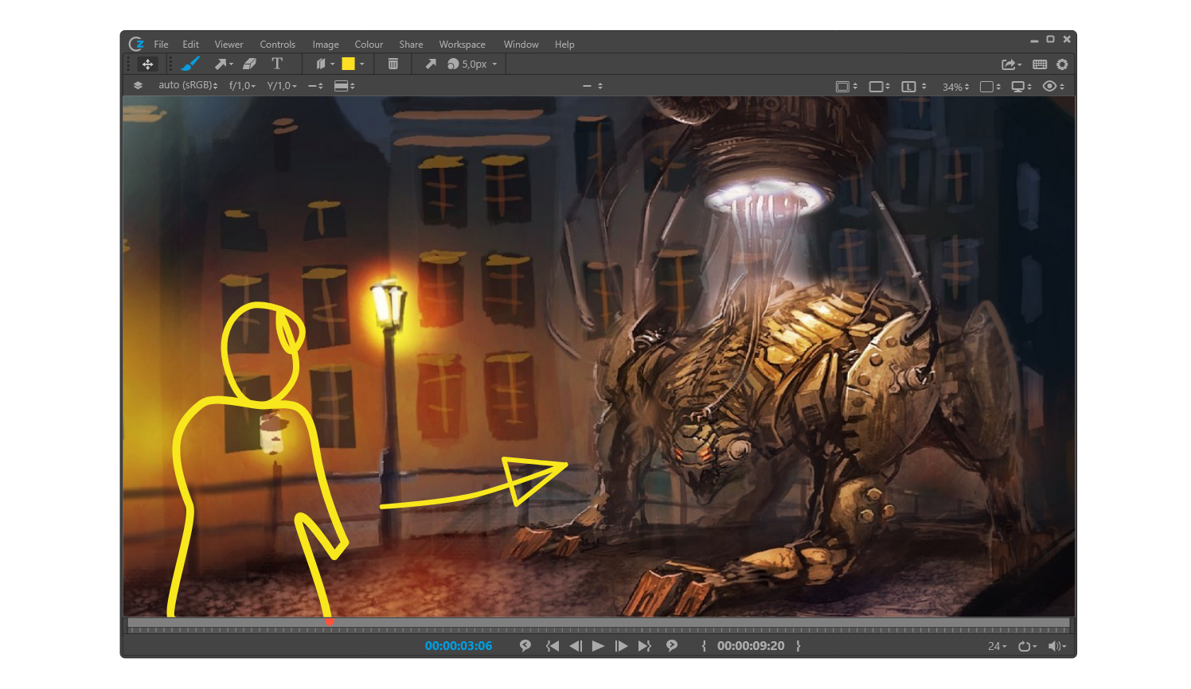Open the Colour menu
The height and width of the screenshot is (689, 1191).
coord(369,45)
